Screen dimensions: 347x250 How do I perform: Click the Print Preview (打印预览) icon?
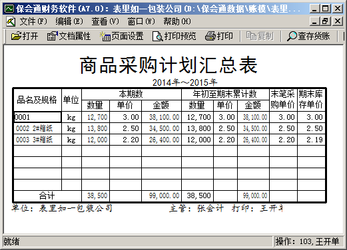(x=158, y=36)
